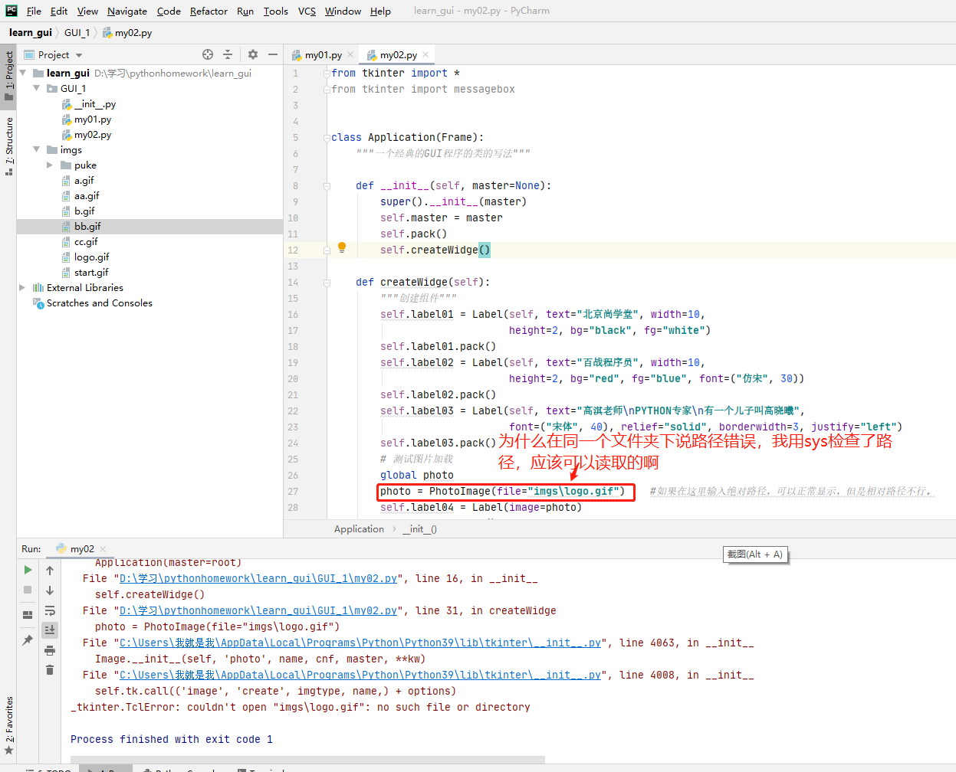Image resolution: width=956 pixels, height=772 pixels.
Task: Select my02.py in project tree
Action: tap(93, 134)
